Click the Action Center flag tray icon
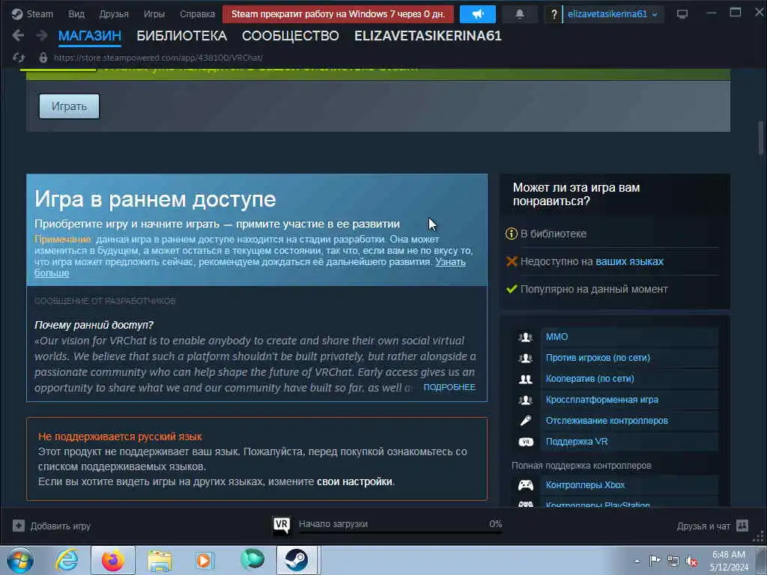 click(x=654, y=562)
